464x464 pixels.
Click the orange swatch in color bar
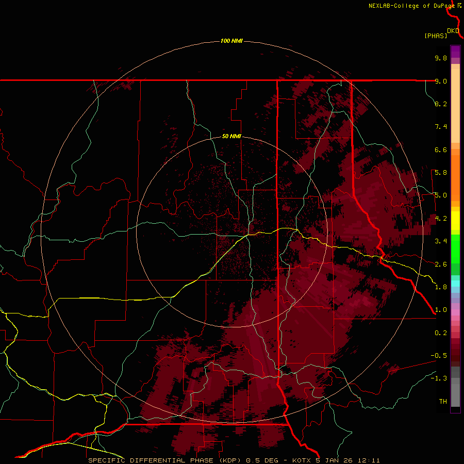(455, 177)
